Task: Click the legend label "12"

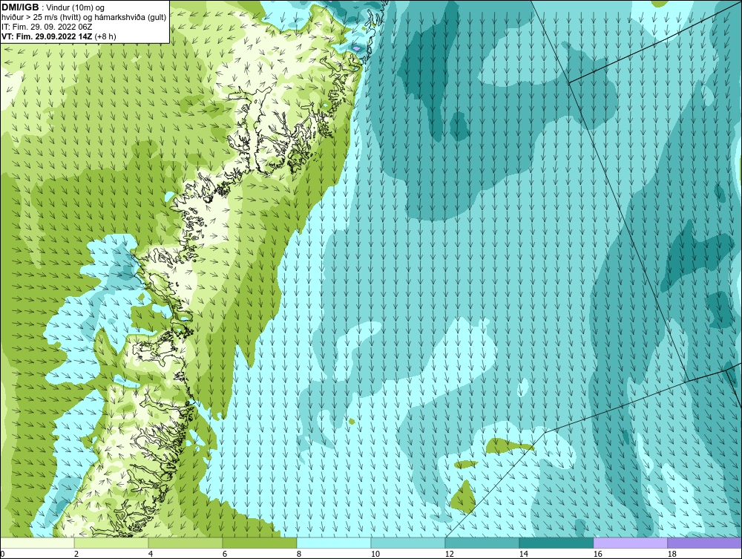Action: (x=450, y=554)
